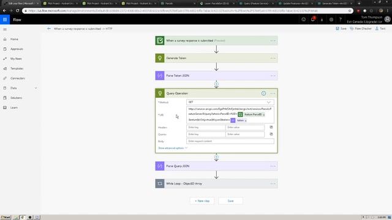Insert step after Query Operation
This screenshot has height=220, width=392.
click(216, 157)
